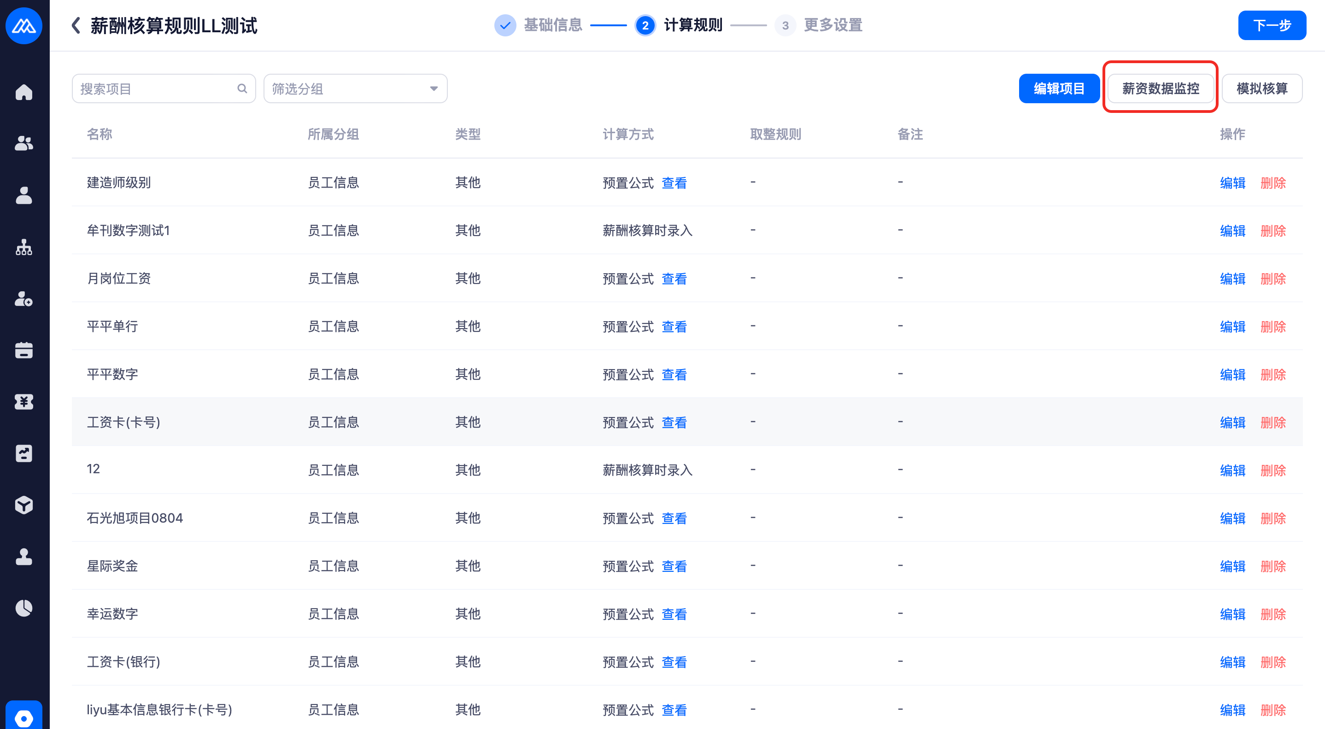Delete the 平平数字 row
Screen dimensions: 1325x729
coord(1273,374)
